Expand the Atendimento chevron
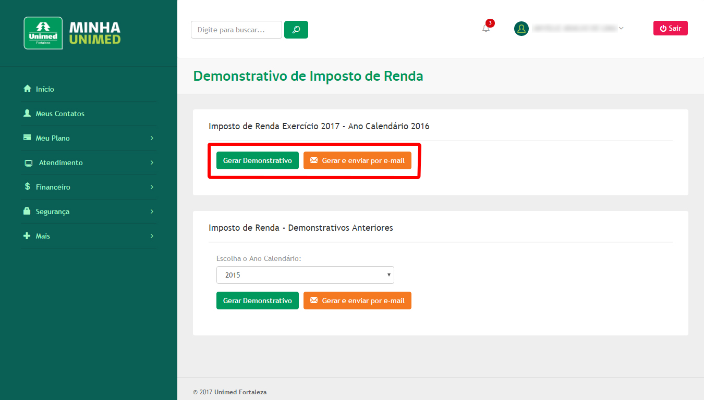This screenshot has height=400, width=704. [x=152, y=162]
